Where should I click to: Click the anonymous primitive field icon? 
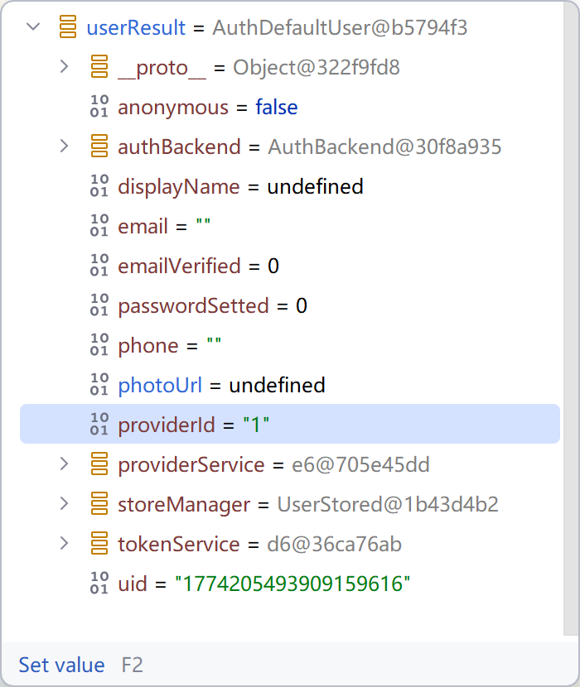point(99,107)
